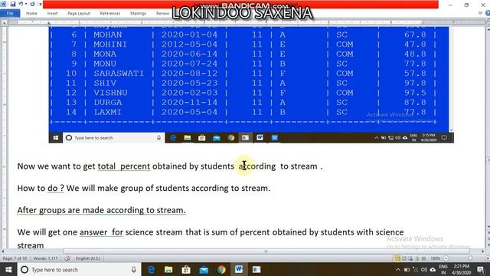Screen dimensions: 490x276
Task: Switch to the Home ribbon tab
Action: [31, 14]
